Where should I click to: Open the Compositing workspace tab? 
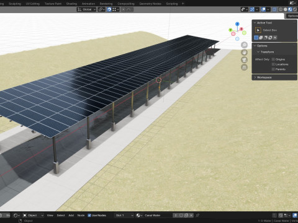(126, 4)
